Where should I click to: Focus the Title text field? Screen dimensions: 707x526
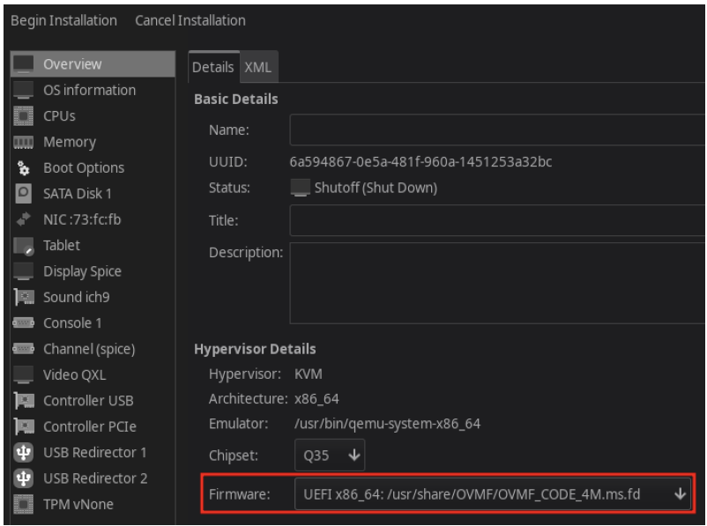497,221
